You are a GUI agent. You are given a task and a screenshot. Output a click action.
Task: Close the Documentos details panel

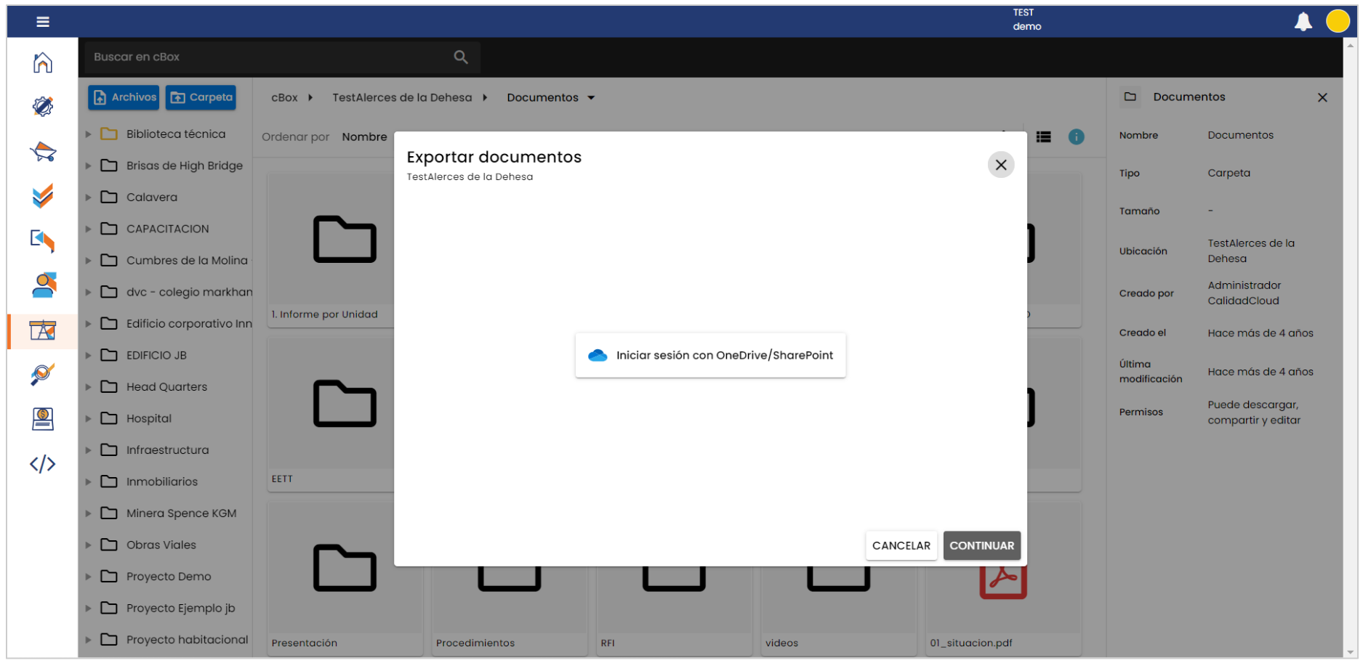[1322, 97]
